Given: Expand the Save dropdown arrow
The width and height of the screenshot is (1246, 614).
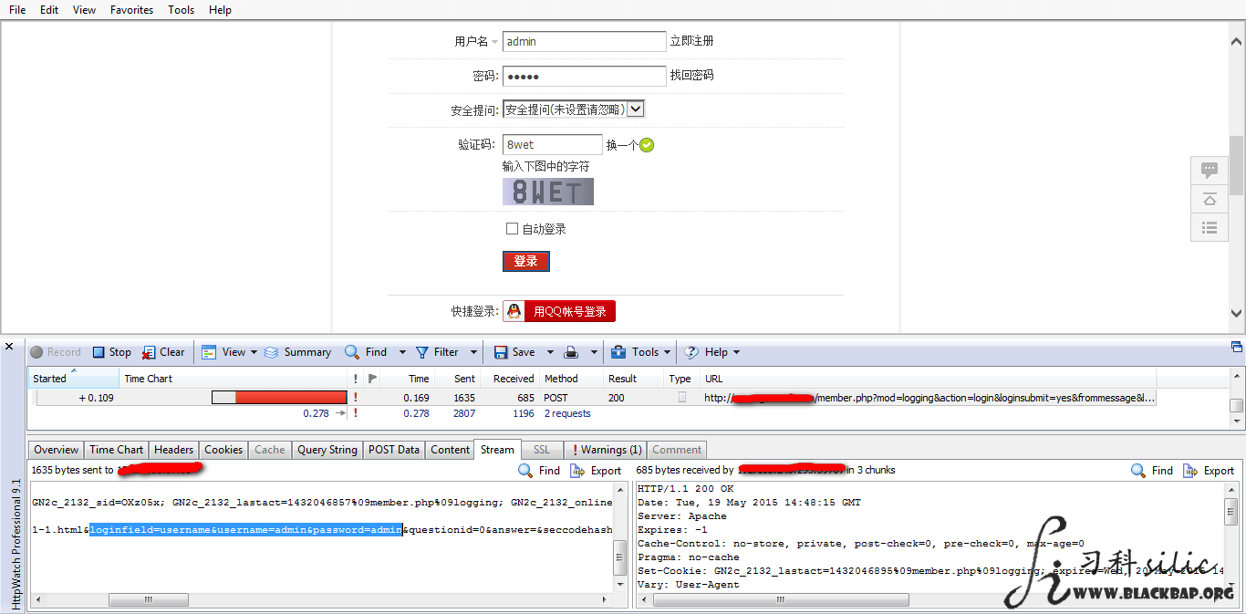Looking at the screenshot, I should click(550, 352).
